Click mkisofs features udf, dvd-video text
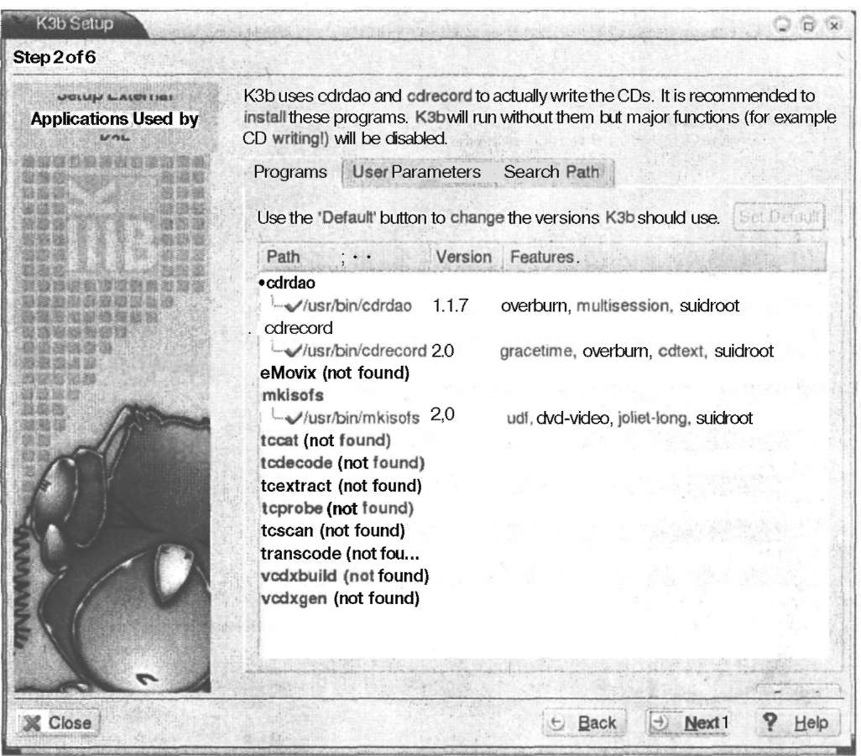Image resolution: width=861 pixels, height=756 pixels. coord(629,419)
